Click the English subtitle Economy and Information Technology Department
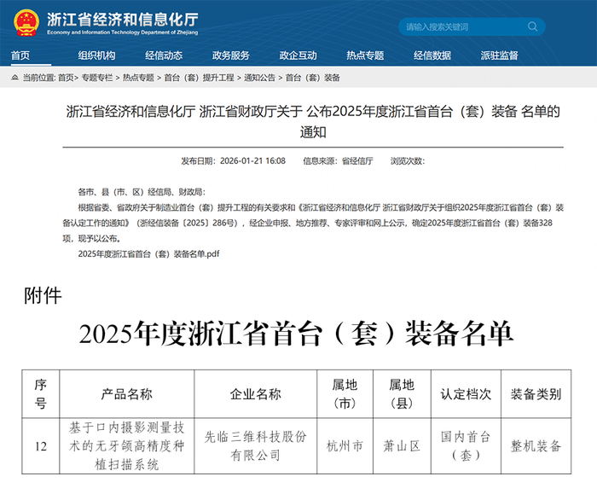This screenshot has height=494, width=597. point(122,32)
